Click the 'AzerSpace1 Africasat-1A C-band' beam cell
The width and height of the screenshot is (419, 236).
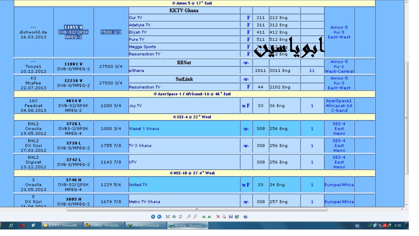click(339, 106)
